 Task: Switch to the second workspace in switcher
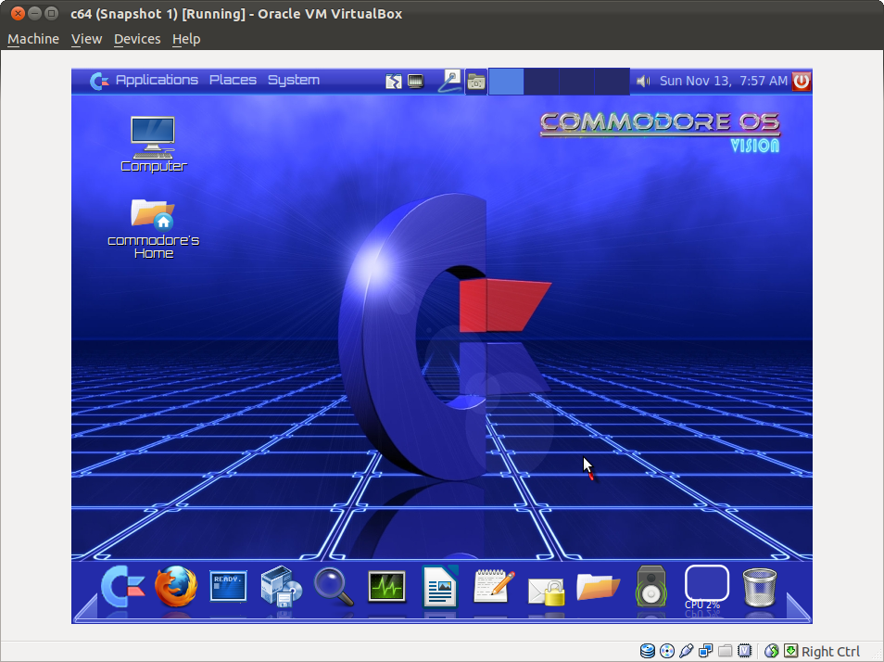[x=541, y=82]
